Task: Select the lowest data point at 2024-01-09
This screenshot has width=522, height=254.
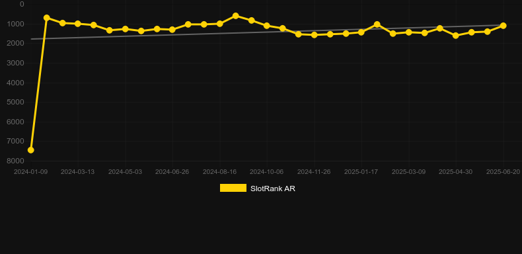Action: 30,150
